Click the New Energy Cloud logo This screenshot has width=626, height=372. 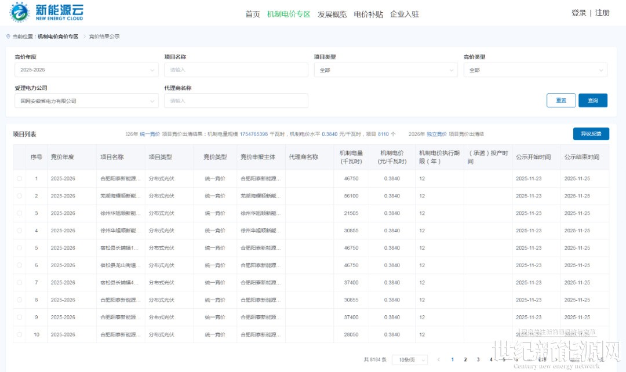point(46,12)
